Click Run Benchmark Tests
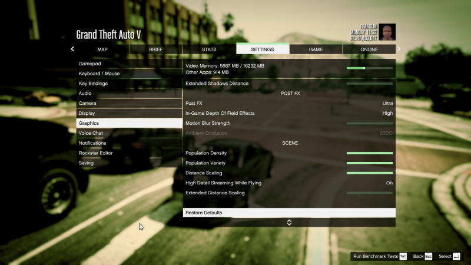Screen dimensions: 471x265 pyautogui.click(x=376, y=256)
